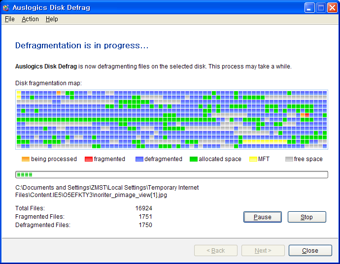Stop the defragmentation process

click(306, 217)
